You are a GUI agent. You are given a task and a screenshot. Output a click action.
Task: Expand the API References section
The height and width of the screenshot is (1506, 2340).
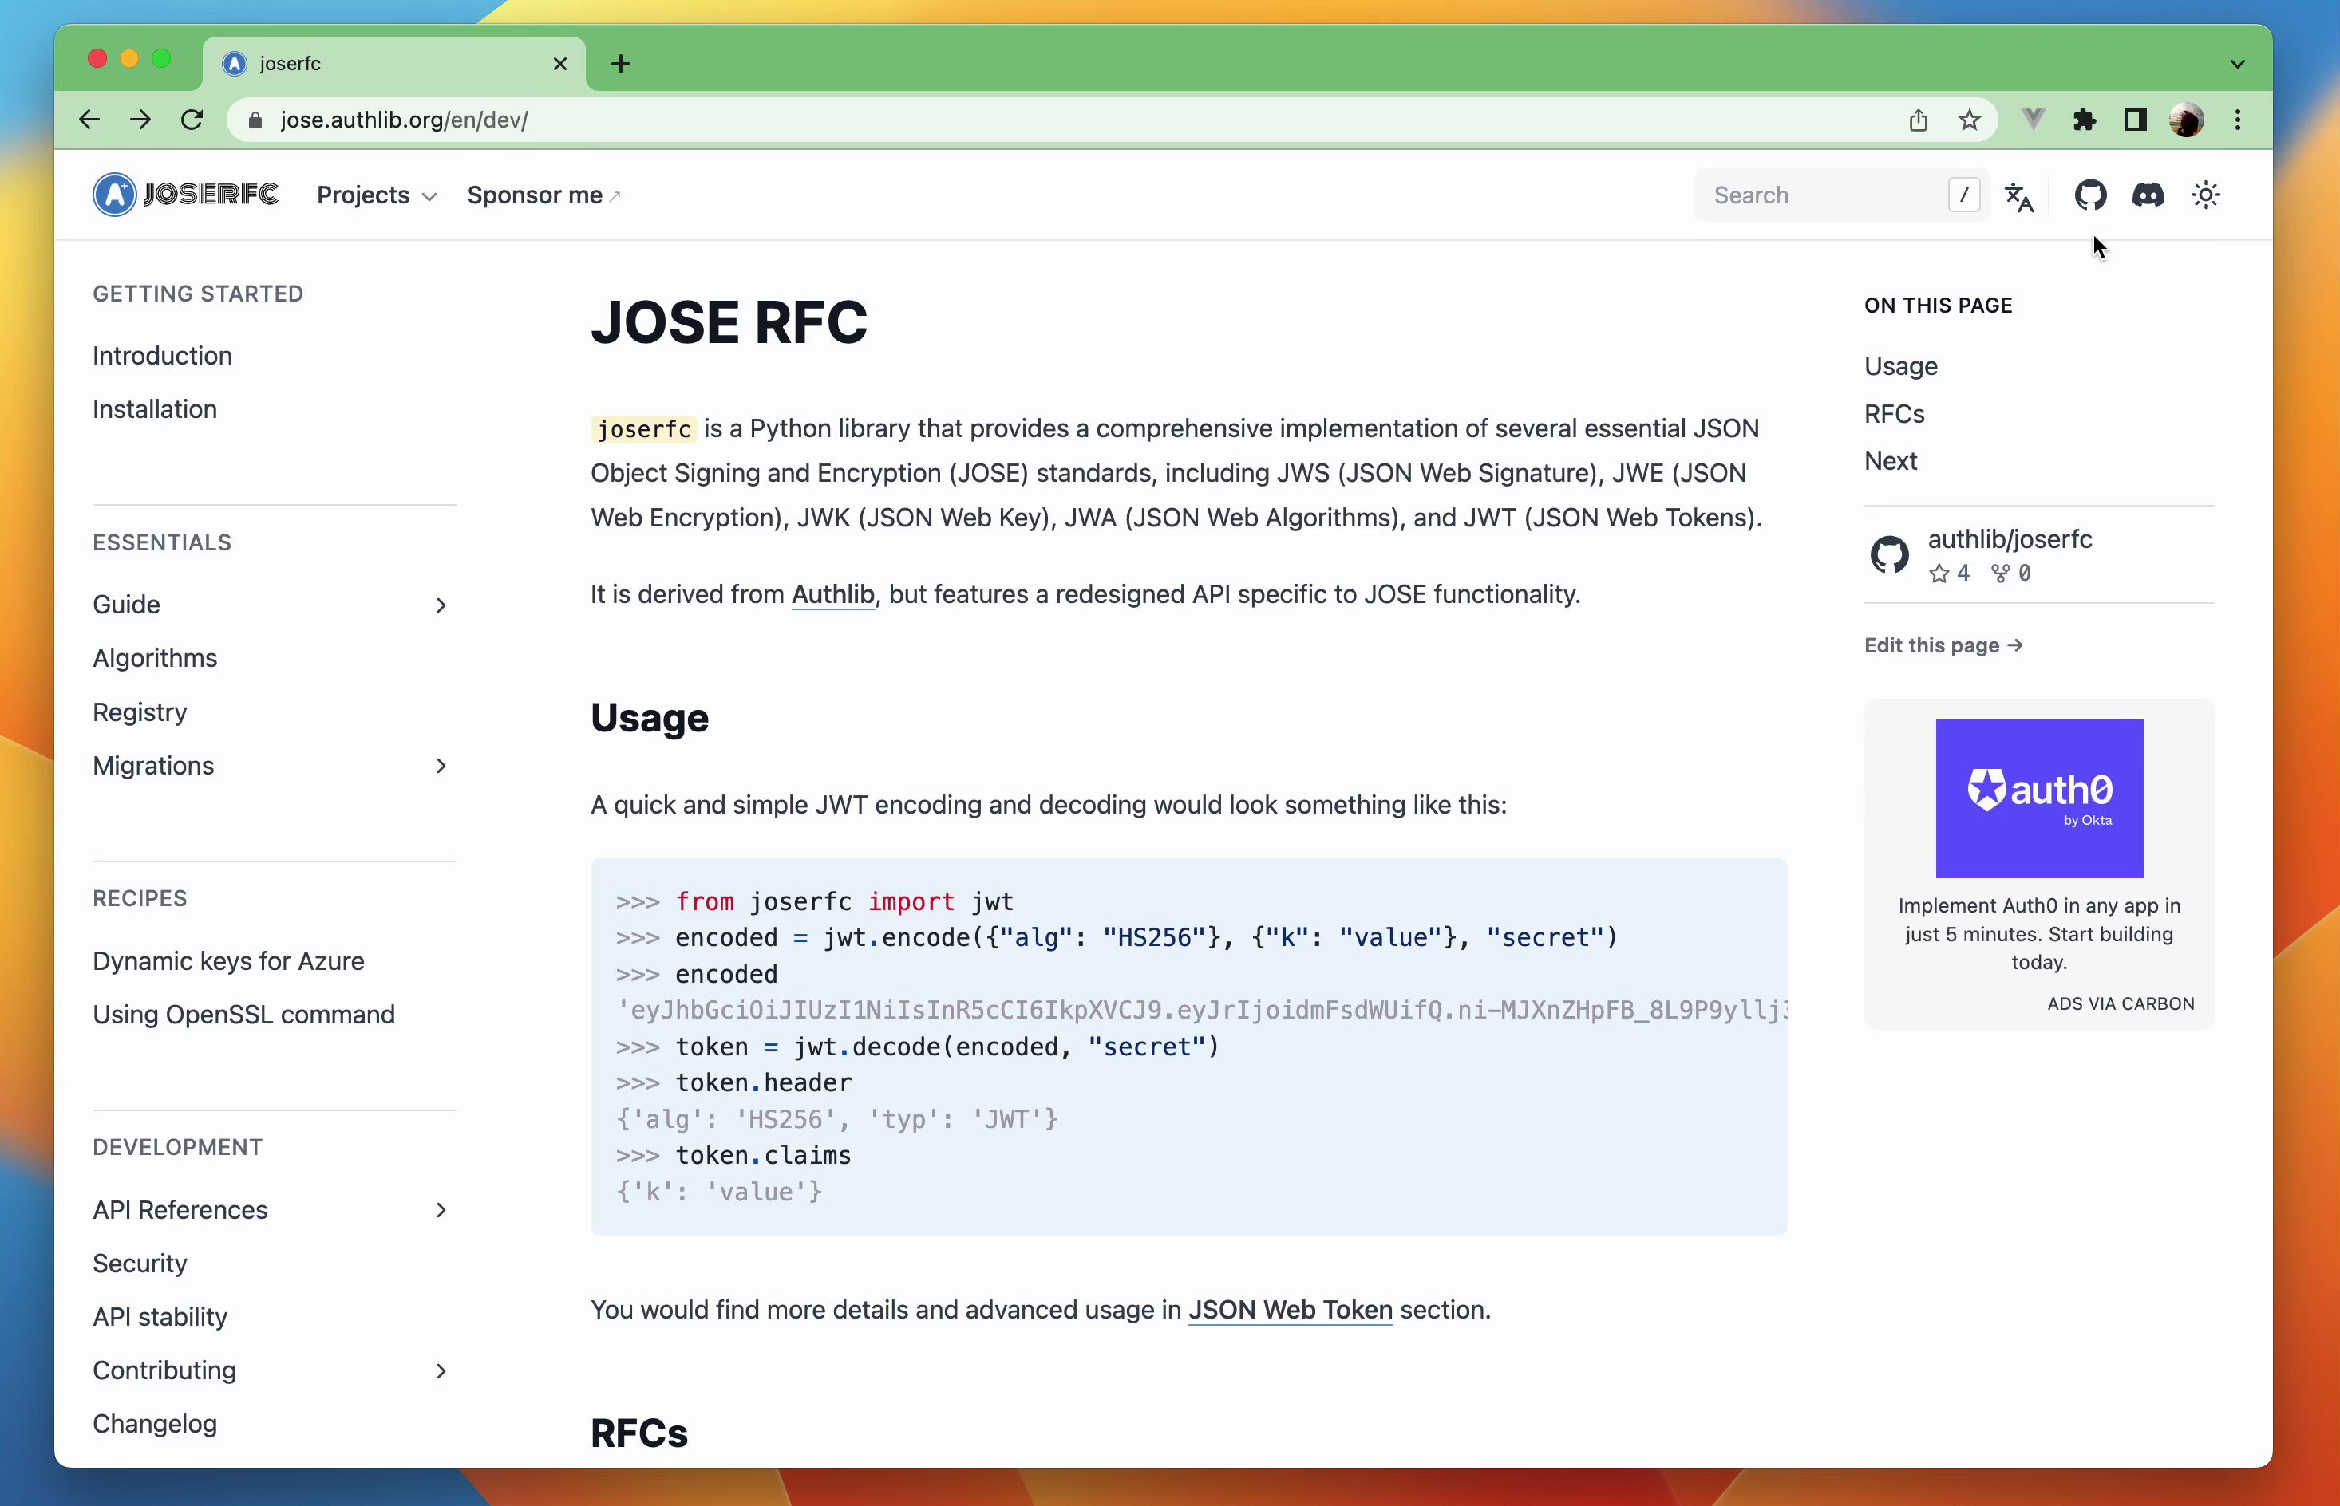tap(441, 1210)
